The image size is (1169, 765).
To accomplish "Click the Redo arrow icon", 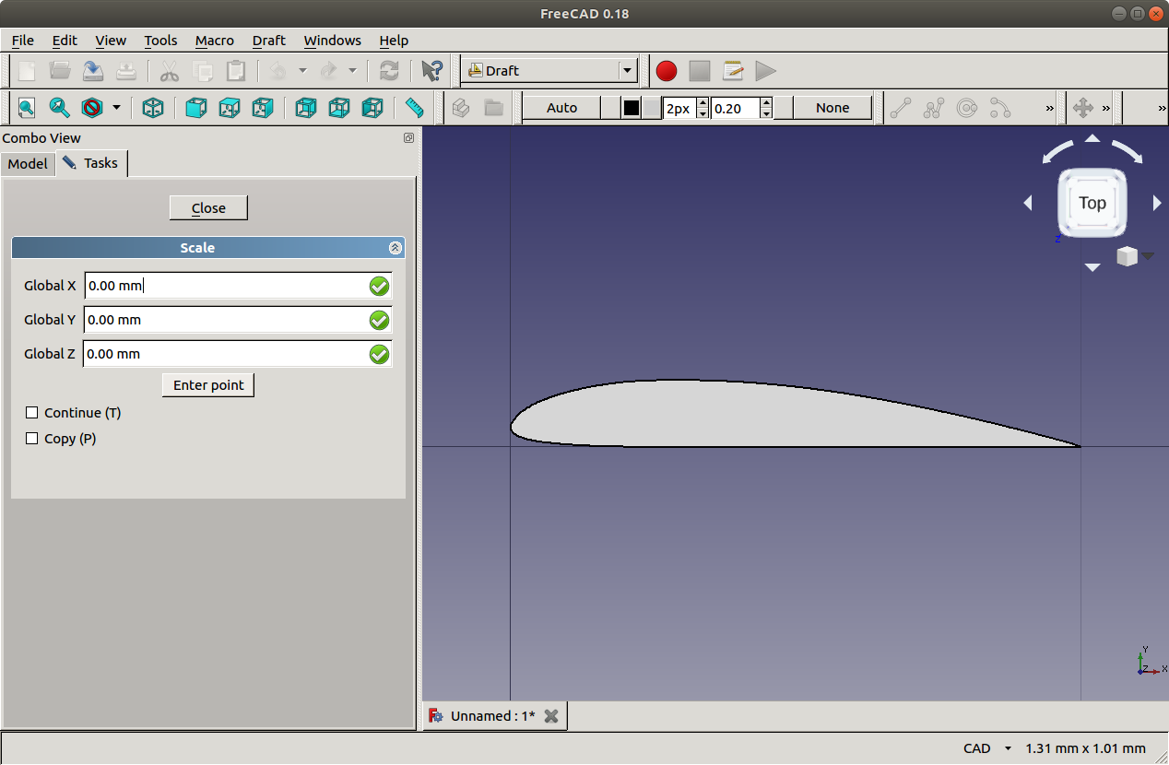I will point(328,71).
